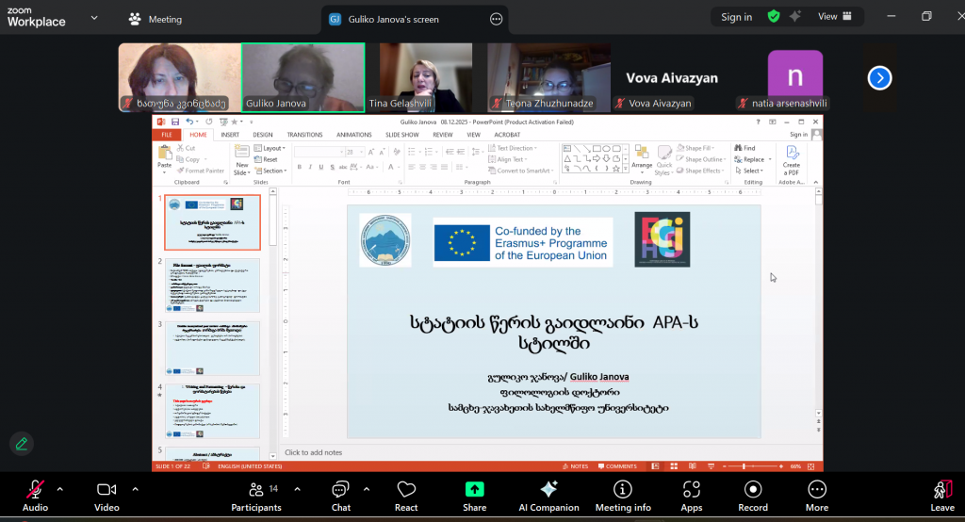This screenshot has width=965, height=522.
Task: Expand video options chevron next to Video
Action: coord(135,489)
